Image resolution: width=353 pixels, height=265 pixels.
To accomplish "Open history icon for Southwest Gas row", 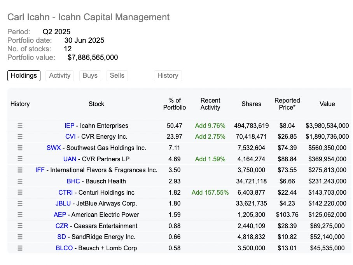I will pyautogui.click(x=20, y=148).
